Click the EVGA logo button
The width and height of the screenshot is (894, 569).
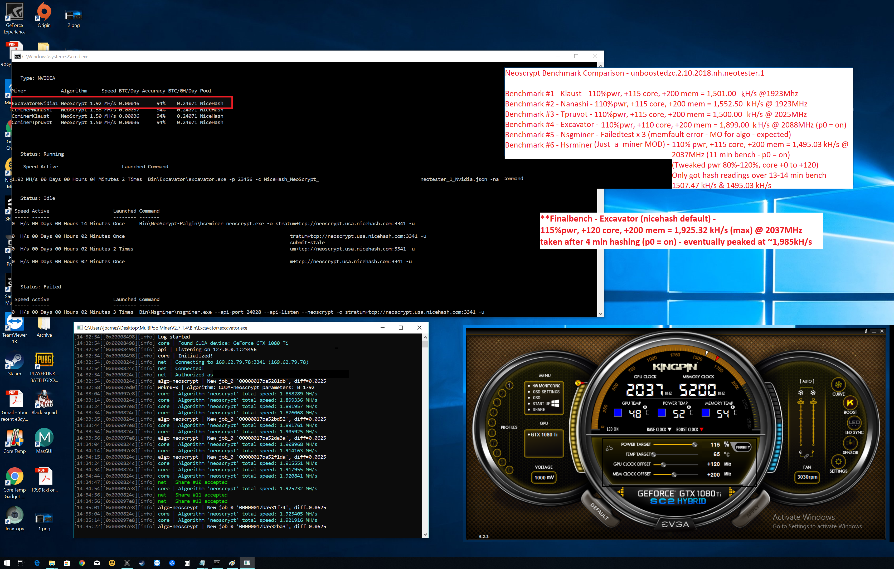[675, 524]
